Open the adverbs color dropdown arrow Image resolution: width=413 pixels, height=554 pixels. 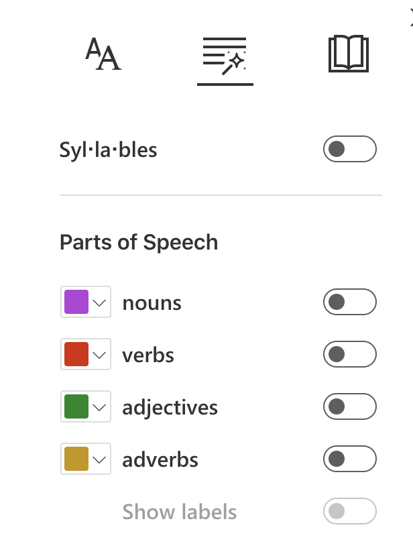click(x=100, y=459)
